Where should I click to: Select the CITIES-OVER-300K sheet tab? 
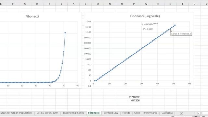click(x=47, y=113)
